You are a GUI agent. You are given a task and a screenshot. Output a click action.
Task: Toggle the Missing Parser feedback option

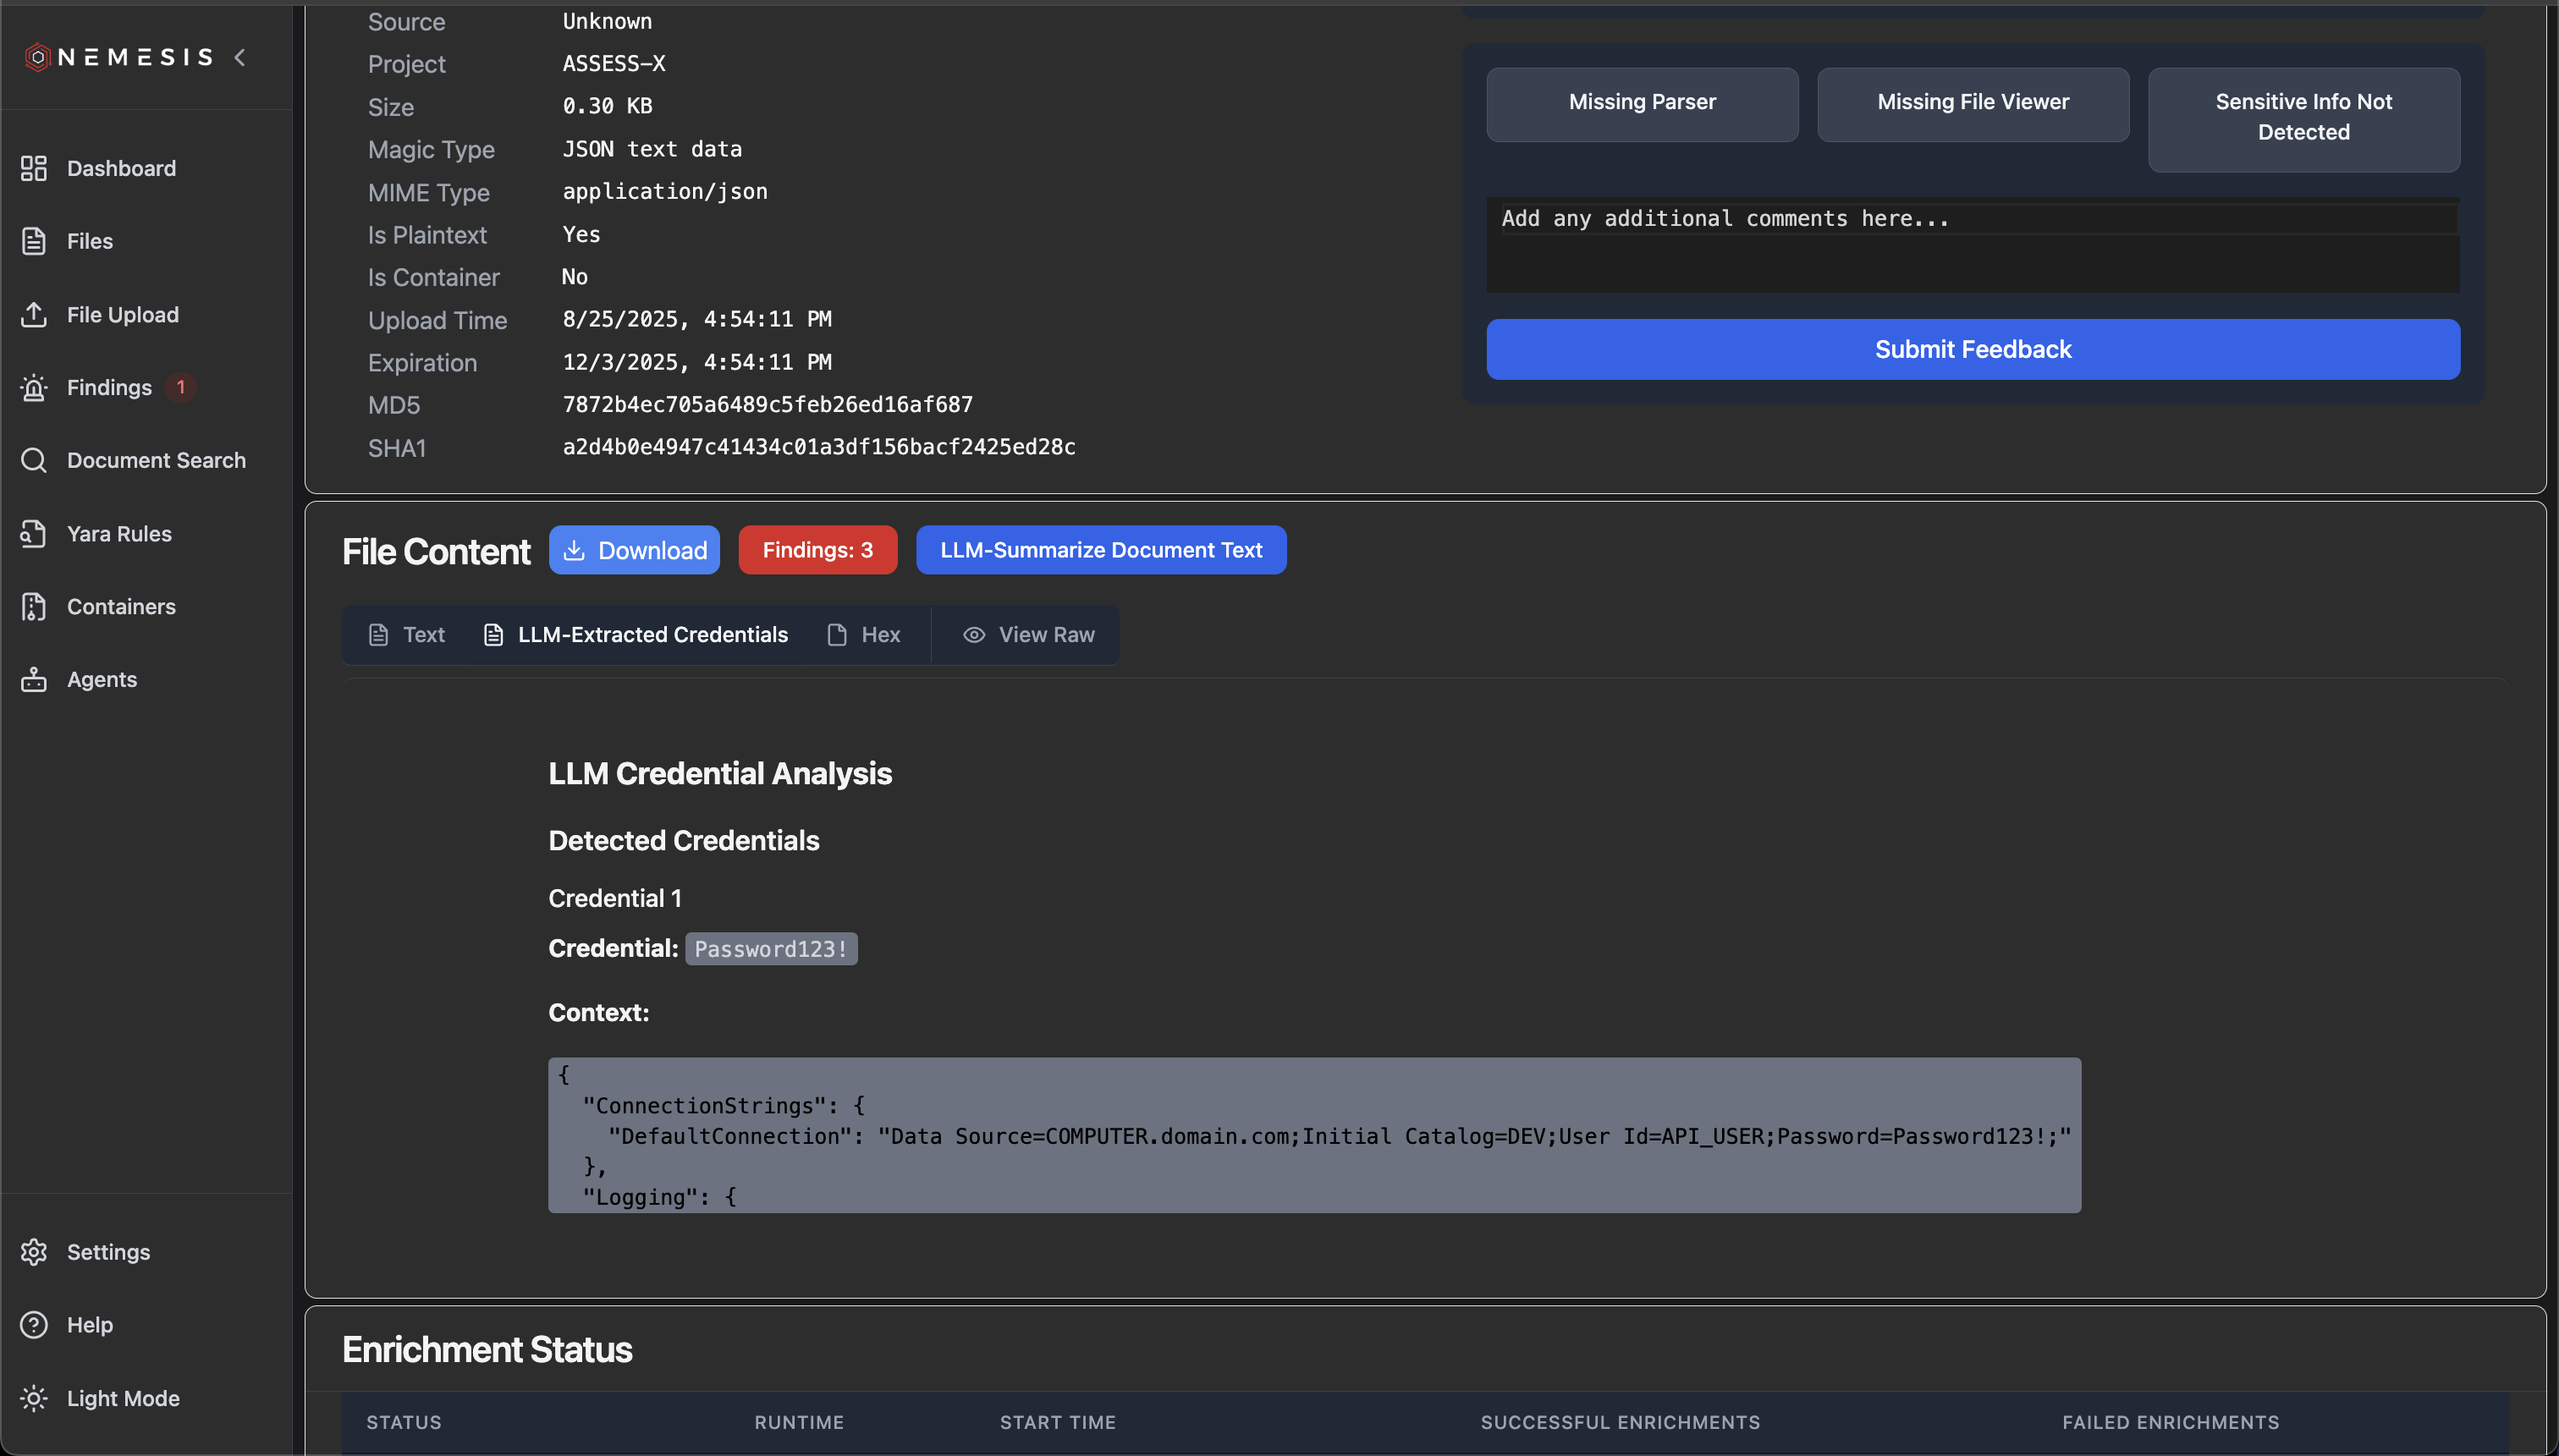pyautogui.click(x=1641, y=103)
